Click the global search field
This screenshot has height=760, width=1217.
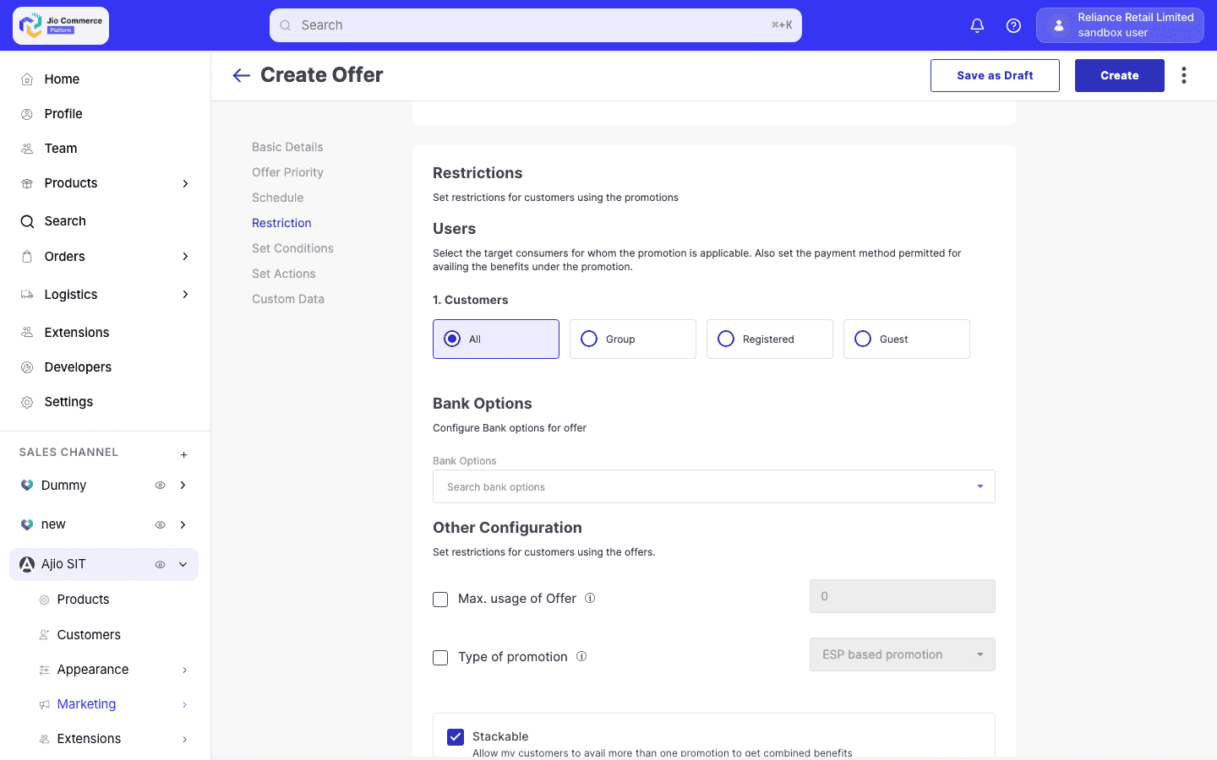click(536, 25)
